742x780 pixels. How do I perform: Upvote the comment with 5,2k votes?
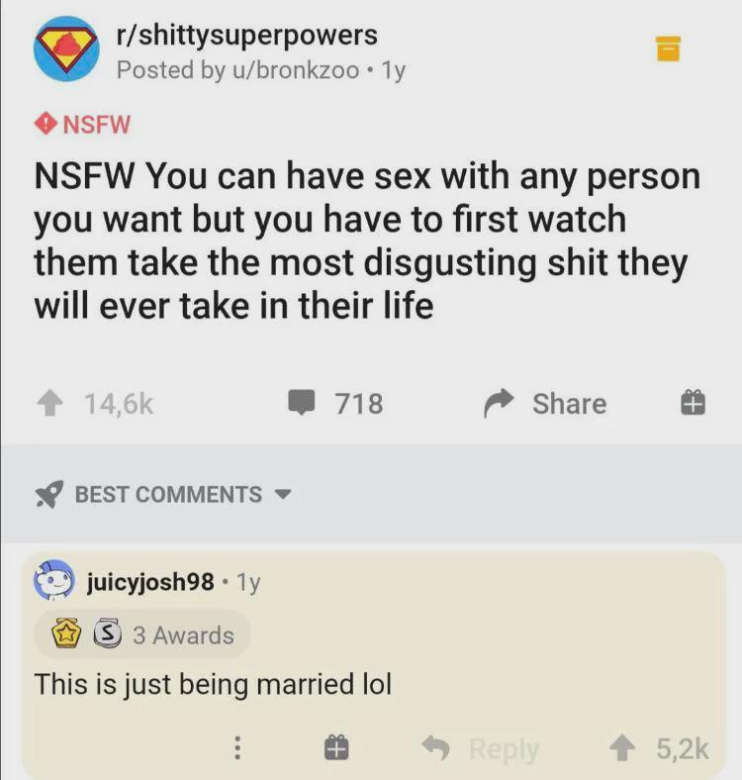(x=622, y=747)
